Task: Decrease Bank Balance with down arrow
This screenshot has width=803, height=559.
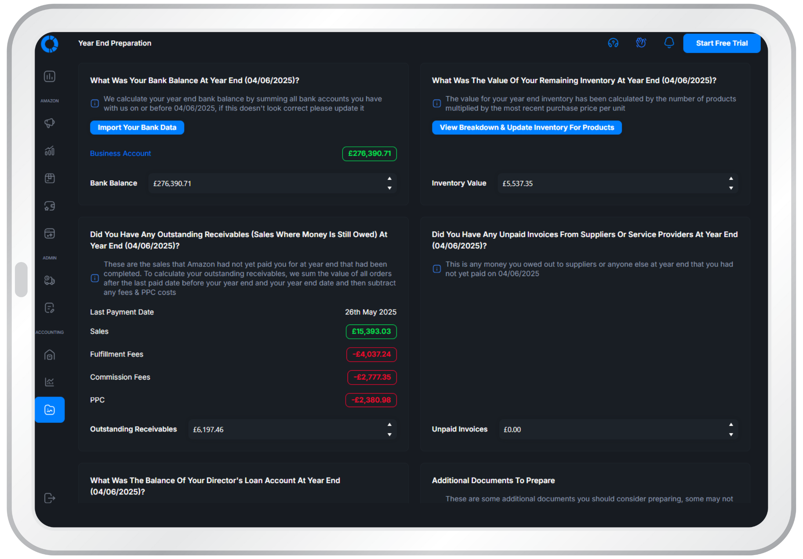Action: 389,188
